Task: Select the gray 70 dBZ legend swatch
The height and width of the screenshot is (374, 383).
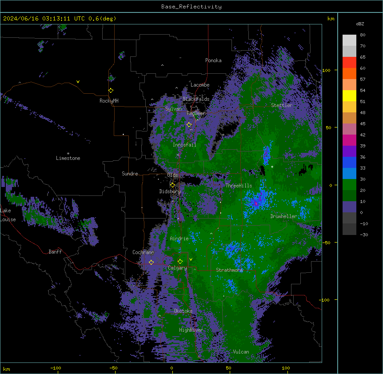Action: [x=349, y=51]
